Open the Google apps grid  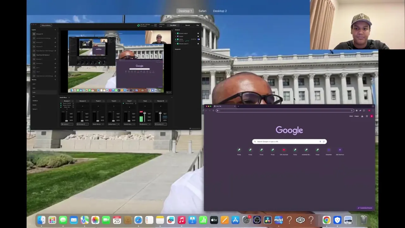click(367, 116)
